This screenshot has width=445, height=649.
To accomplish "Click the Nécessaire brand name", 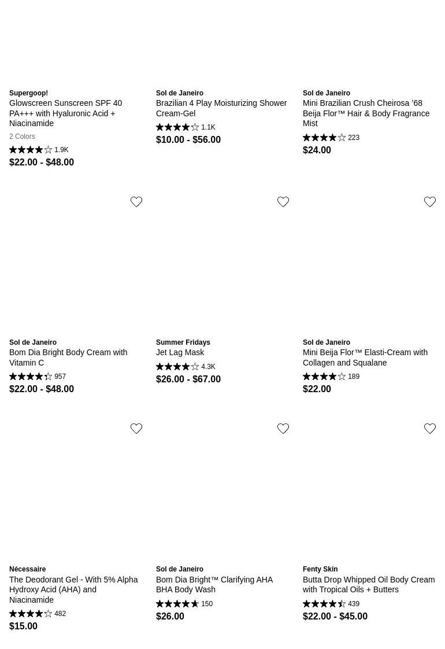I will click(27, 569).
